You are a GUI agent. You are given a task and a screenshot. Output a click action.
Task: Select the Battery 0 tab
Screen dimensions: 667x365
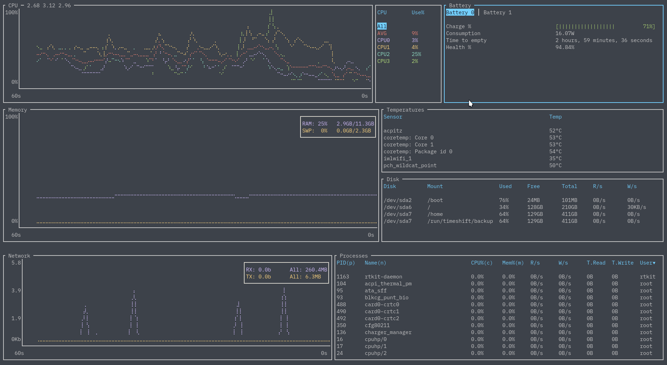460,13
